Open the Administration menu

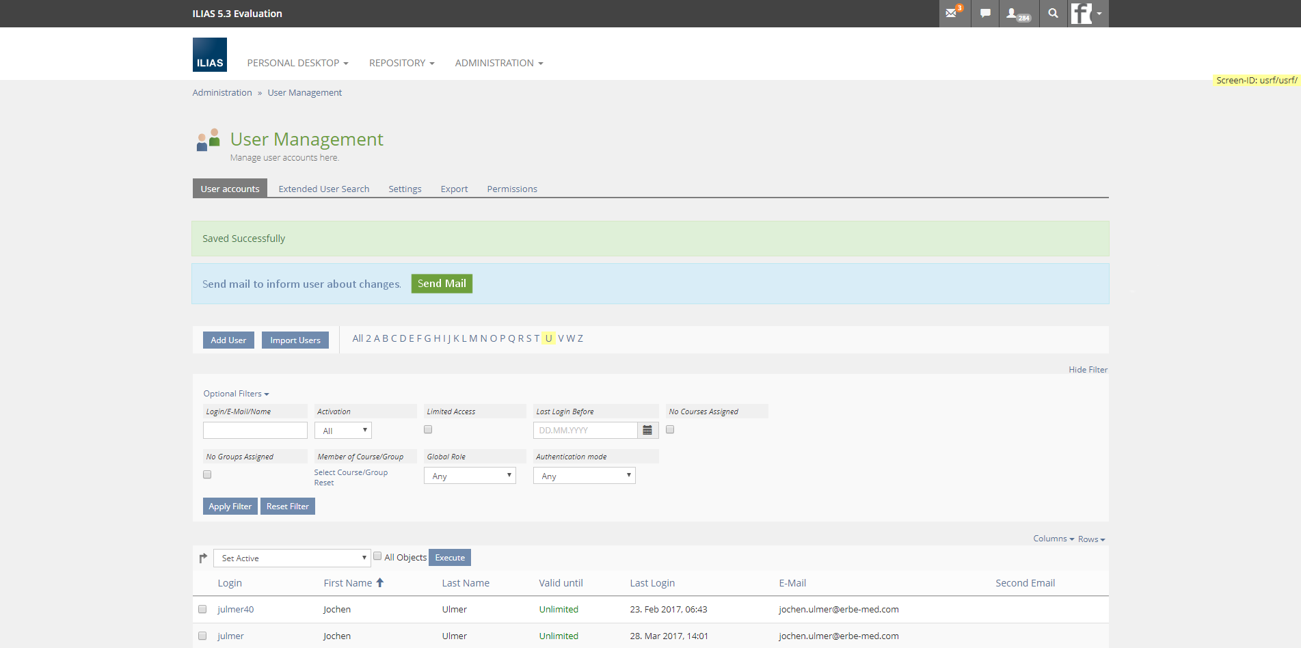click(498, 63)
